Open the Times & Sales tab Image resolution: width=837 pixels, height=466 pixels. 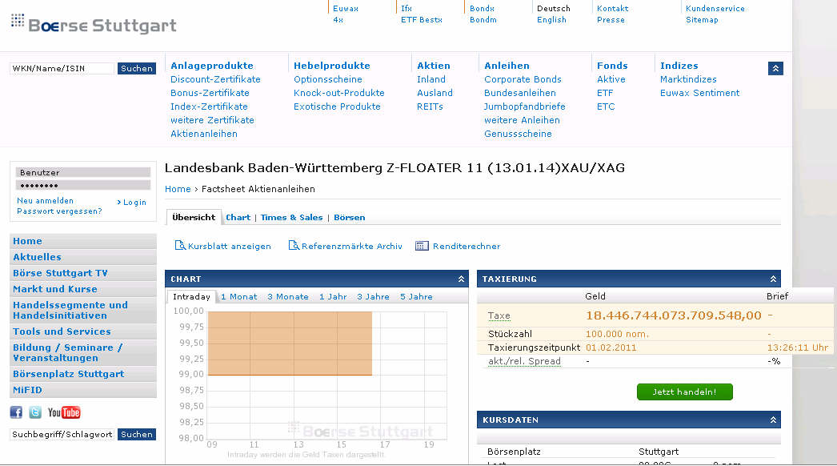click(291, 218)
